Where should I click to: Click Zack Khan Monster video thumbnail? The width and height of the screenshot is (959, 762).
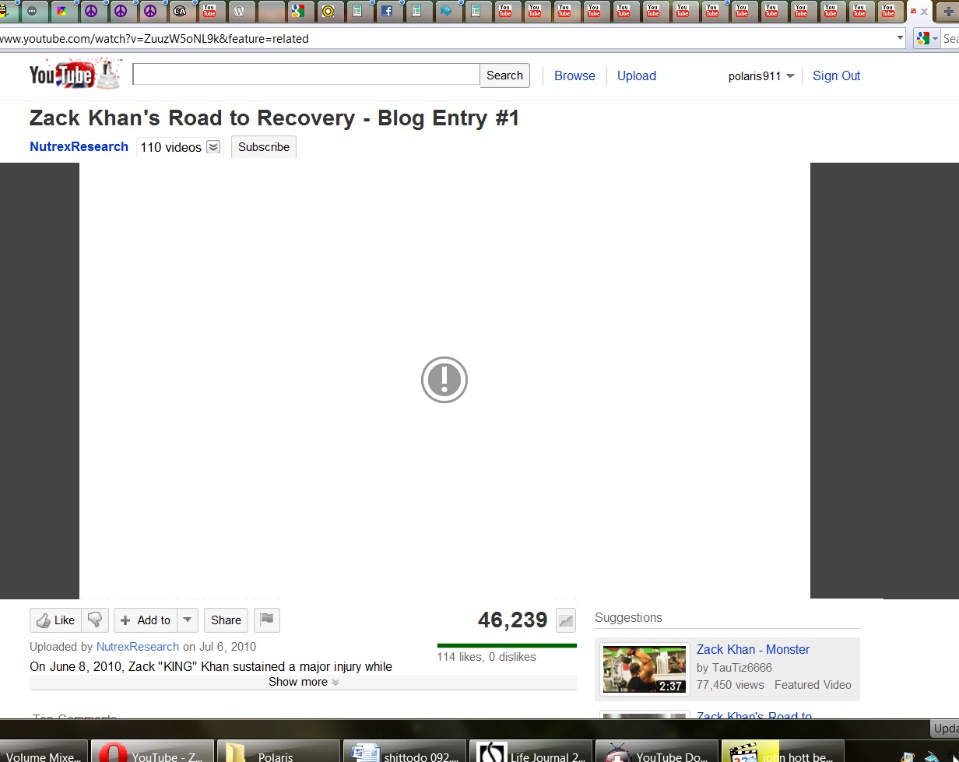pos(645,669)
